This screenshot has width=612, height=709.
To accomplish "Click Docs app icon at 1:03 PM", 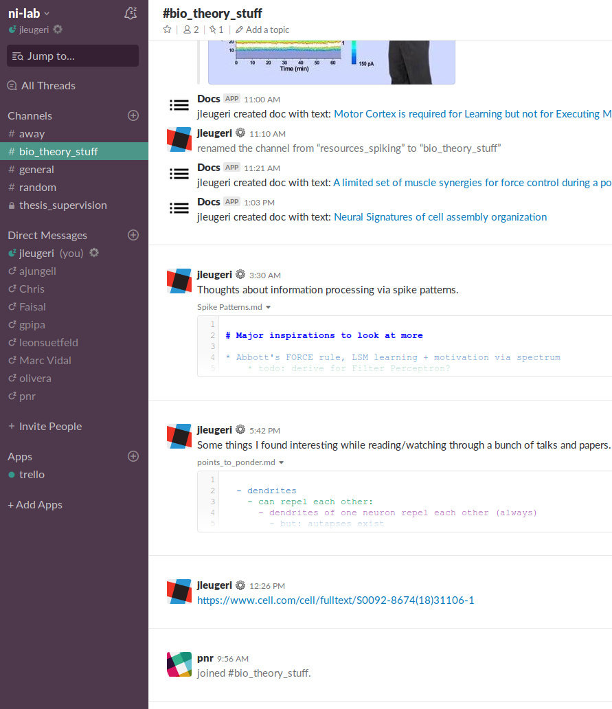I will click(x=179, y=208).
